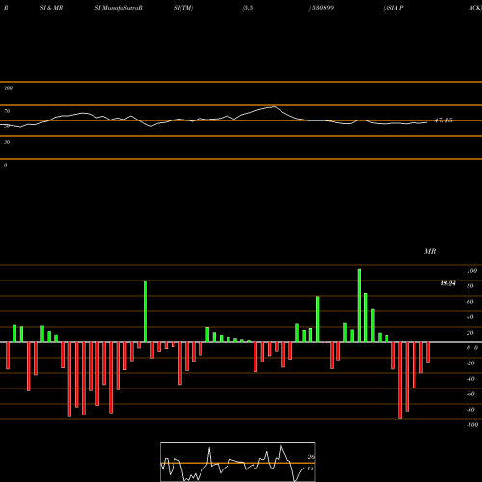Click the 14 value in mini chart
Image resolution: width=482 pixels, height=482 pixels.
point(310,469)
